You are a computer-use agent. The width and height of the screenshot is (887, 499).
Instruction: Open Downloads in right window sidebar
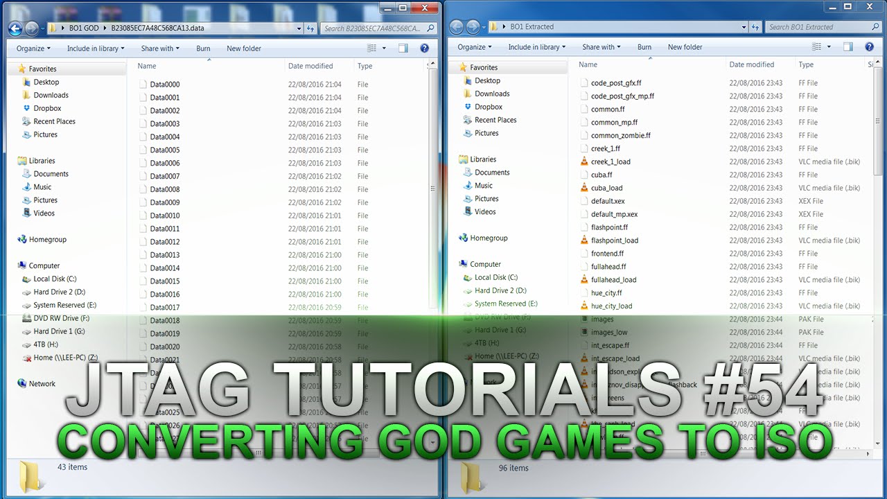coord(492,94)
